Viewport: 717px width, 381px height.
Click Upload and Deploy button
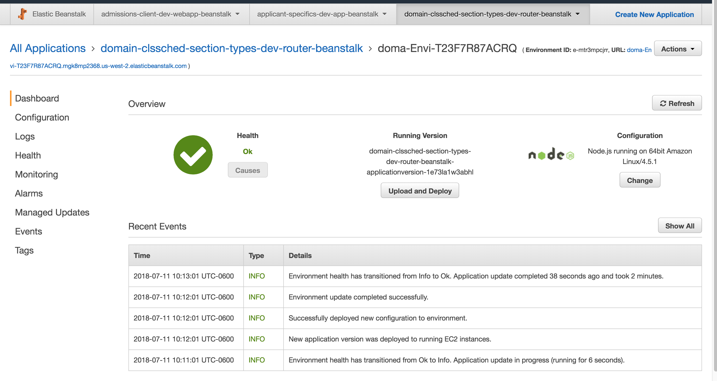tap(420, 190)
